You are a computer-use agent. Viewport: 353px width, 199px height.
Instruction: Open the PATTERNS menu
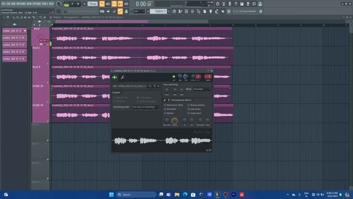pyautogui.click(x=21, y=4)
